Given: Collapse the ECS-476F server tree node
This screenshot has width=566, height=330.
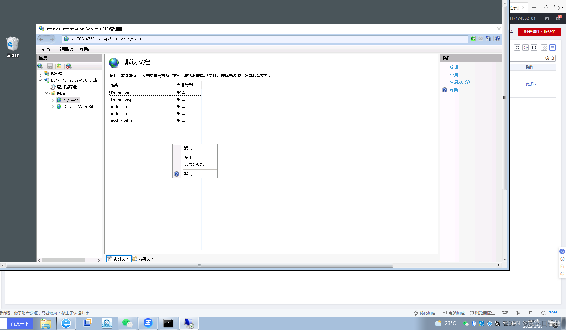Looking at the screenshot, I should click(x=40, y=80).
